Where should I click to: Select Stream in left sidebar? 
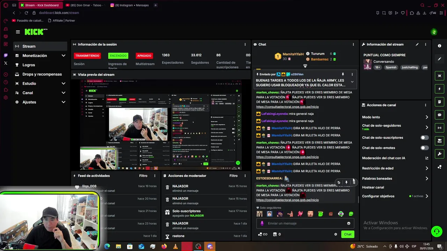41,46
